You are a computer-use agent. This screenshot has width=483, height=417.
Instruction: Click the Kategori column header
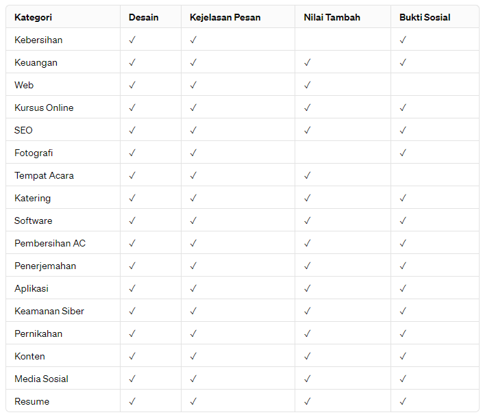click(33, 17)
